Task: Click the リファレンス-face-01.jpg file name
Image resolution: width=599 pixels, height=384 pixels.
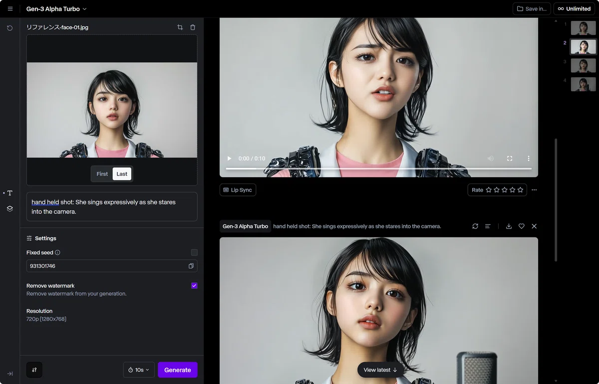Action: (x=57, y=27)
